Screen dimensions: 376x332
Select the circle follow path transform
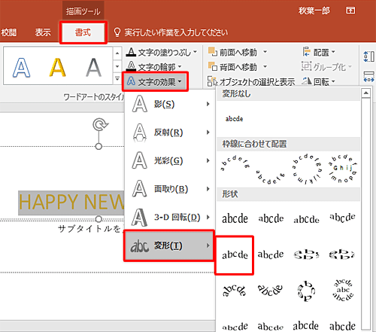[x=307, y=169]
